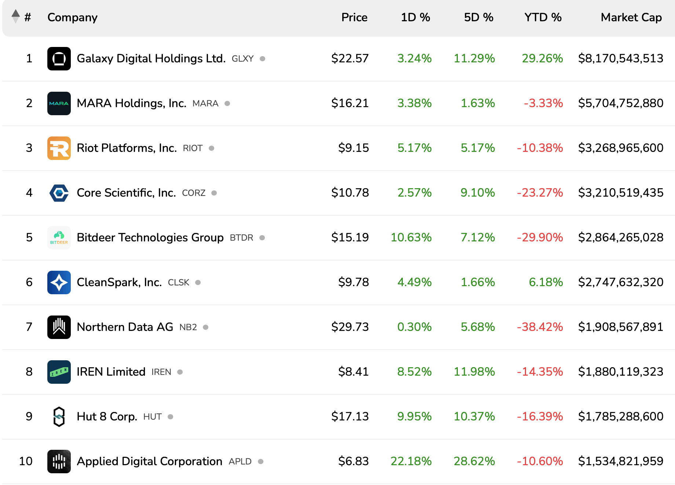Click the Core Scientific logo

(x=59, y=193)
